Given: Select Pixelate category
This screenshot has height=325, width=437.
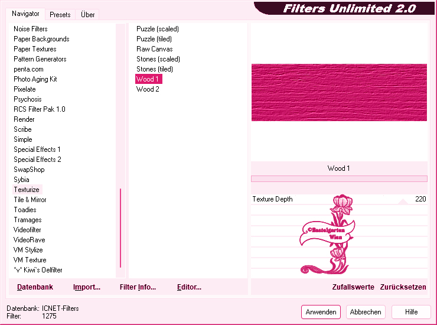Looking at the screenshot, I should (25, 89).
